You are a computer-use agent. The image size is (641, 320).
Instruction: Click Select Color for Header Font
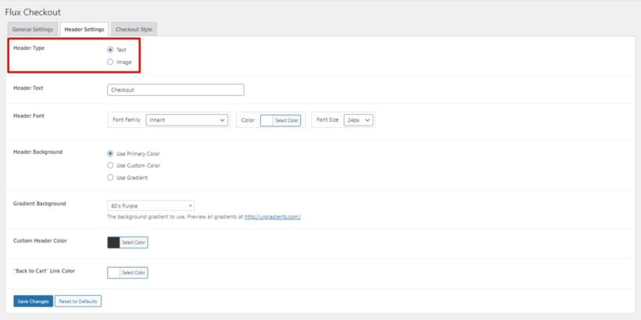287,120
